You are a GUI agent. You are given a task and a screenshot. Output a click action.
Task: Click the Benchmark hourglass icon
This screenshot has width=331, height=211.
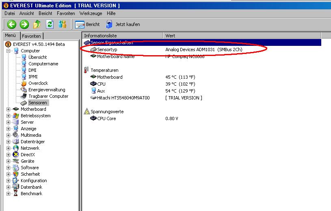(15, 194)
